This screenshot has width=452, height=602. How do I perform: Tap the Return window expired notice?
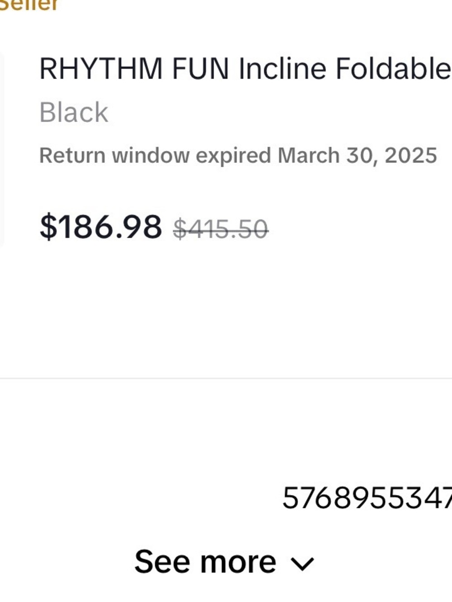point(238,155)
